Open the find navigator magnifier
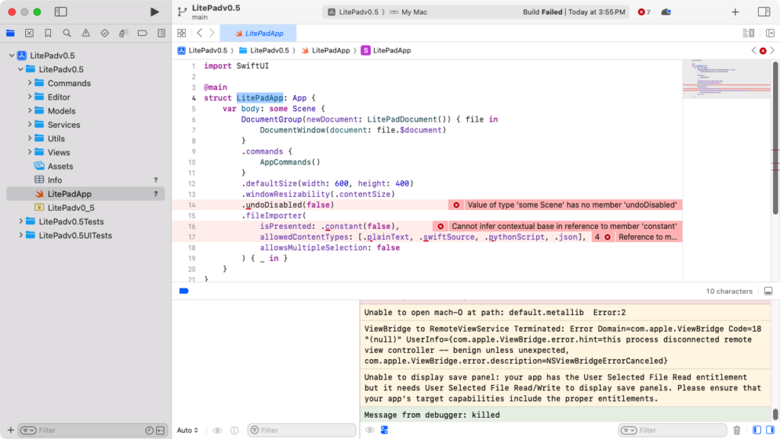This screenshot has height=439, width=780. coord(67,33)
